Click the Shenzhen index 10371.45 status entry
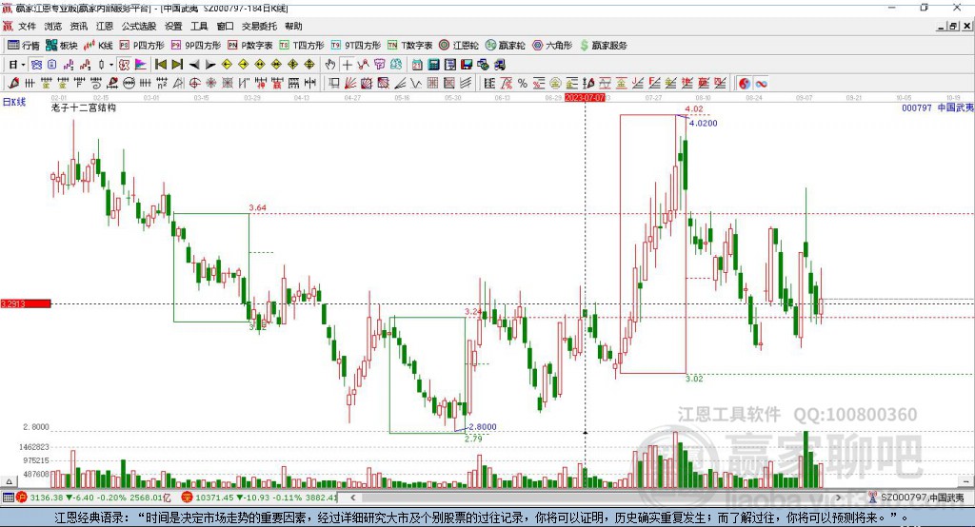The width and height of the screenshot is (975, 527). click(260, 498)
